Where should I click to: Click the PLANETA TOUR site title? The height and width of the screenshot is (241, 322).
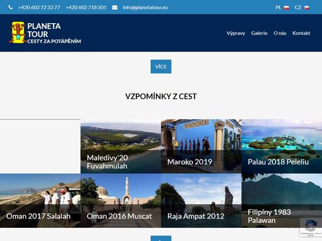[x=44, y=30]
